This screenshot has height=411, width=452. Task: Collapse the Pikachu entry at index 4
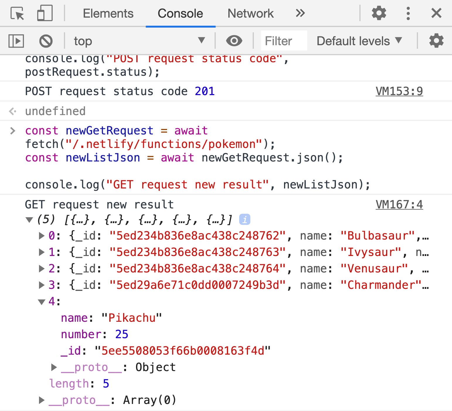click(42, 301)
